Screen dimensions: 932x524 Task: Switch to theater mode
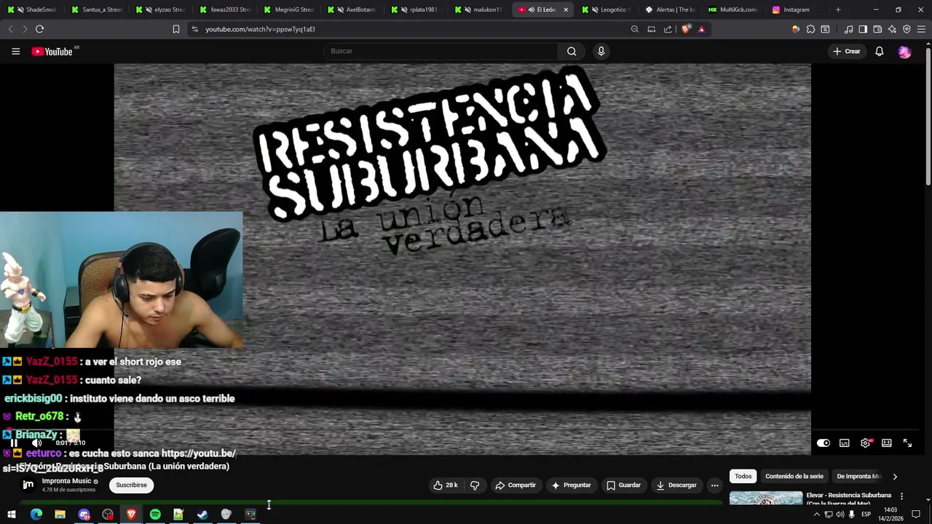[886, 442]
